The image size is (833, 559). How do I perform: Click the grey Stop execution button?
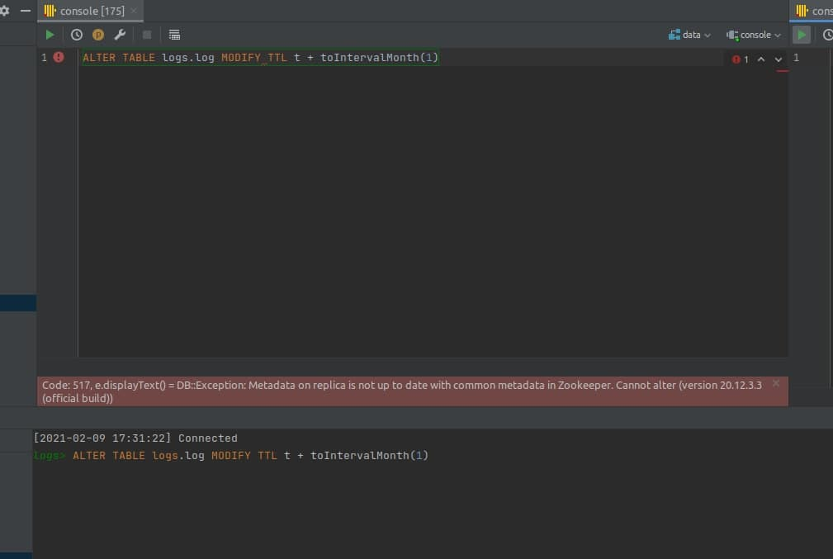(147, 35)
